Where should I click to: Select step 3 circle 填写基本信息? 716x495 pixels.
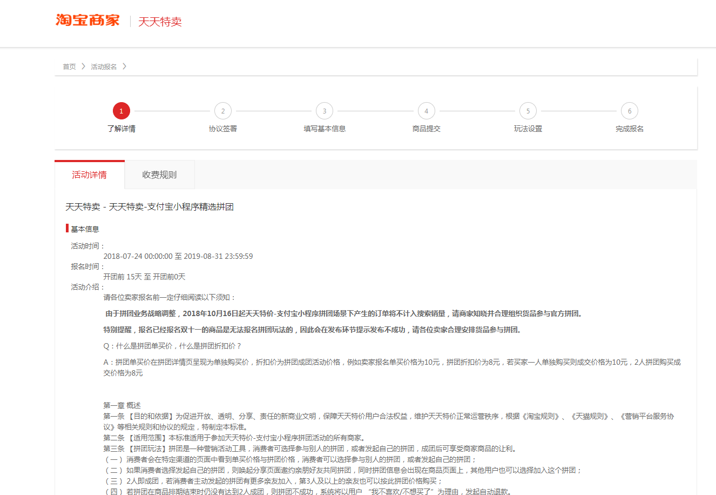(x=325, y=111)
